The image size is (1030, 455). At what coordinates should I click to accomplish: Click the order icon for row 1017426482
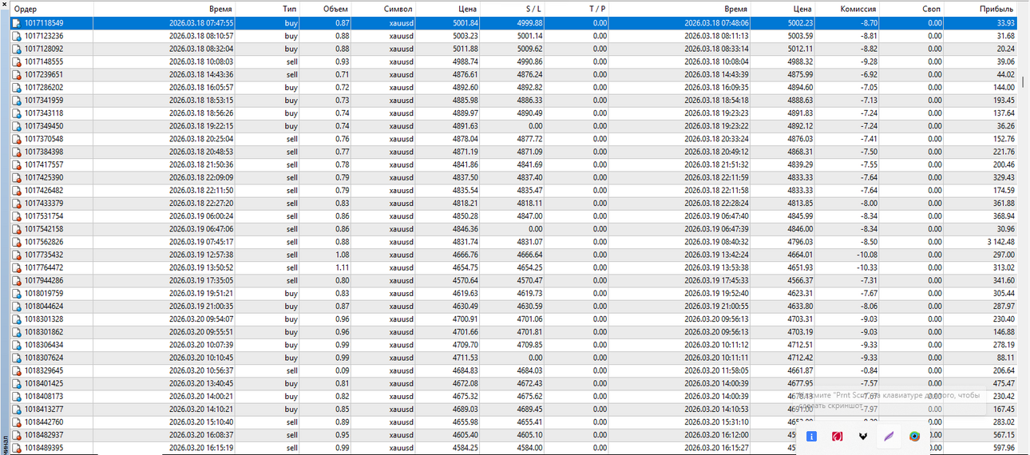[x=16, y=191]
